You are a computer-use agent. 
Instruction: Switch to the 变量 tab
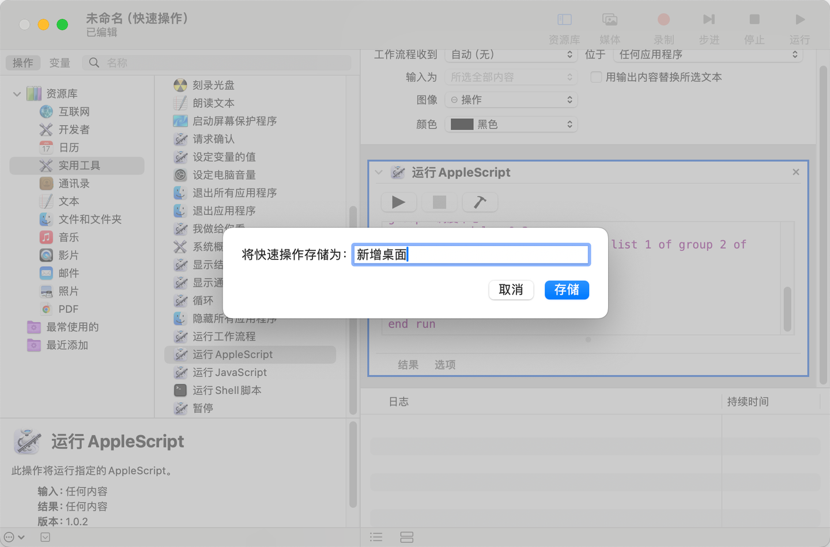pyautogui.click(x=59, y=63)
